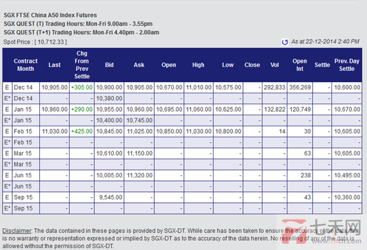
Task: Select the Dec 14 Open 10,670.00
Action: coord(169,88)
